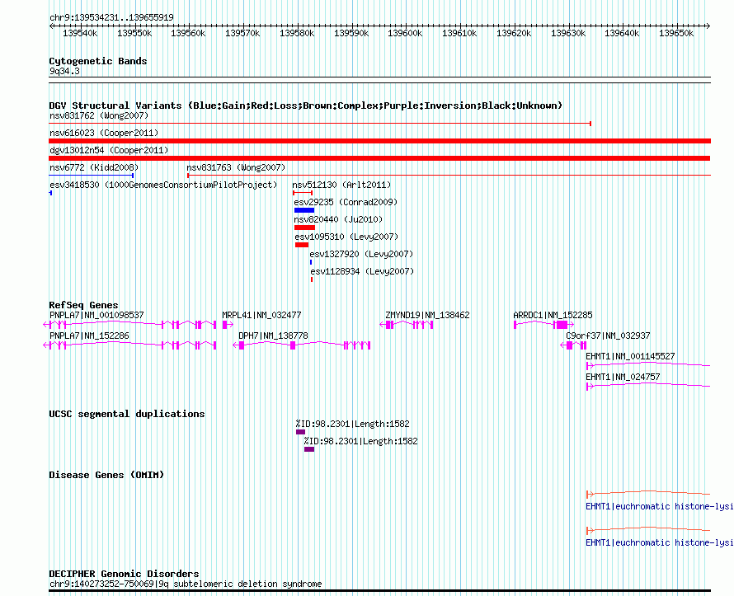
Task: Click the UCSC segmental duplications track title
Action: 127,414
